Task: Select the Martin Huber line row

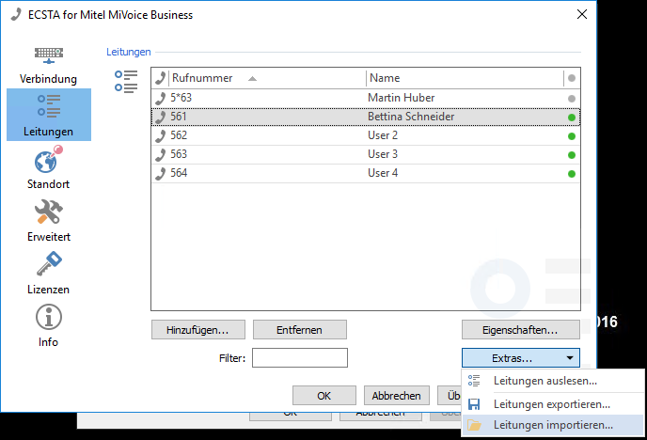Action: tap(365, 98)
